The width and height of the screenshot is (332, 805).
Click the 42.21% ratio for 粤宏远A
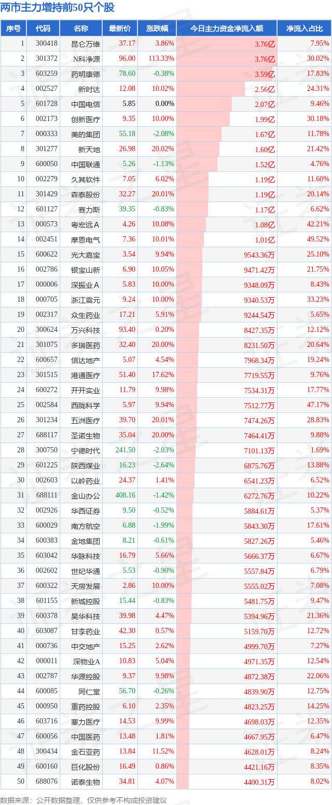[x=319, y=224]
